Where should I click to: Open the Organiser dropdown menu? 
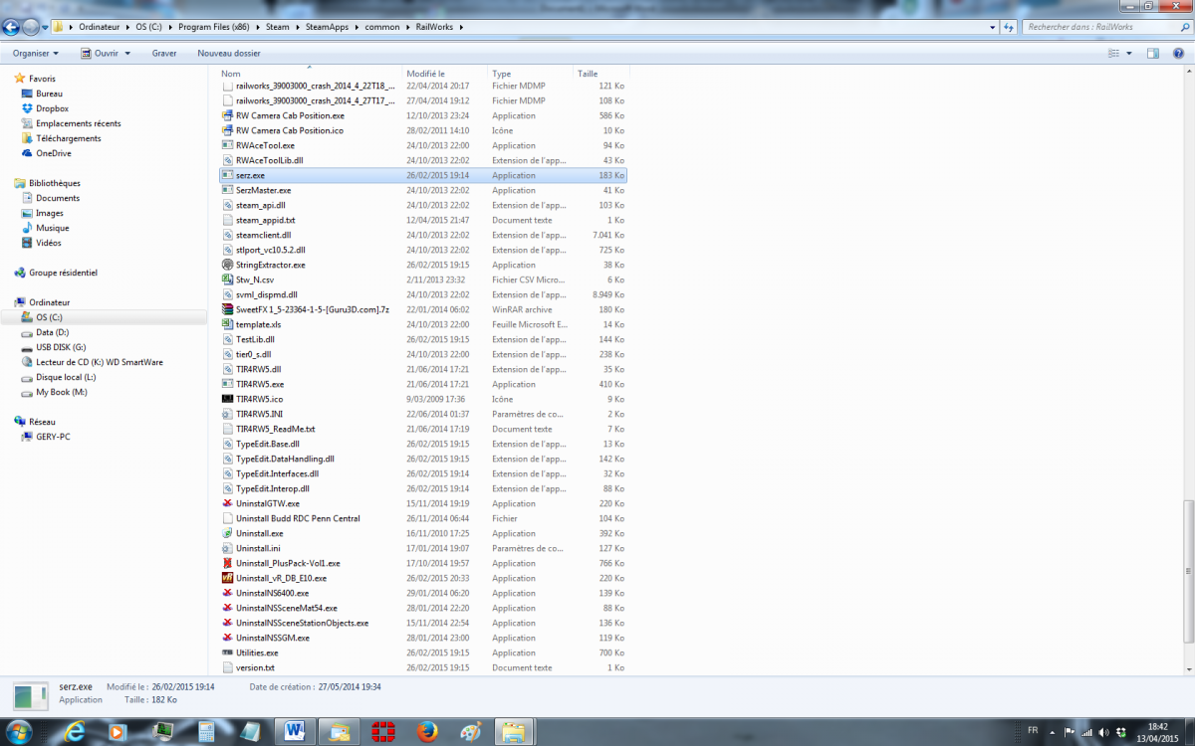point(35,53)
